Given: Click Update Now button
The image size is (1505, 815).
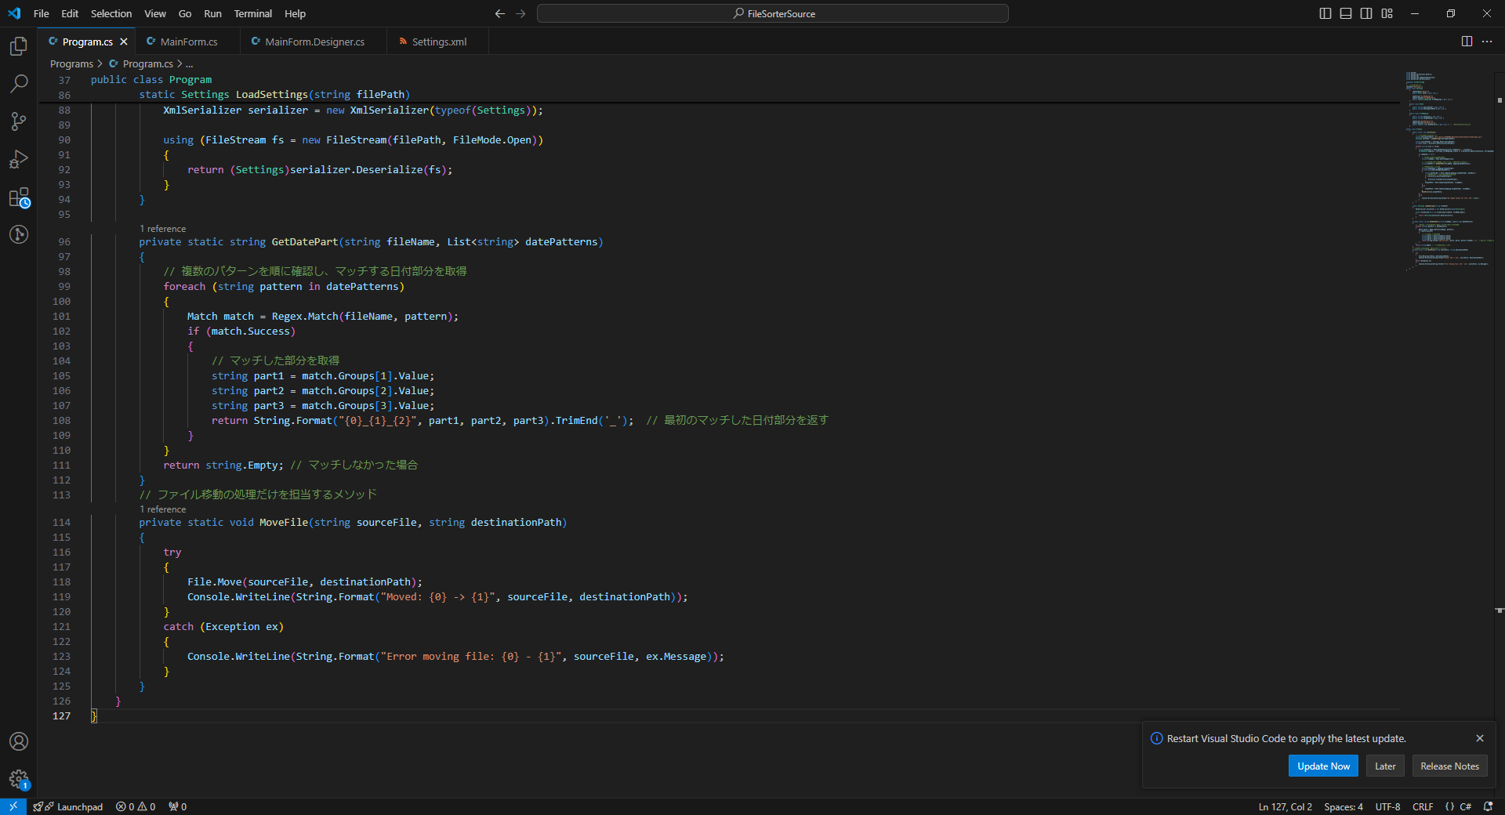Looking at the screenshot, I should (x=1323, y=766).
